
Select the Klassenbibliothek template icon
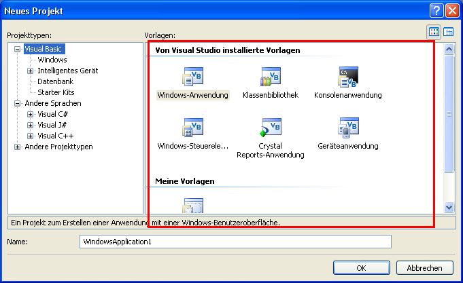click(x=271, y=77)
